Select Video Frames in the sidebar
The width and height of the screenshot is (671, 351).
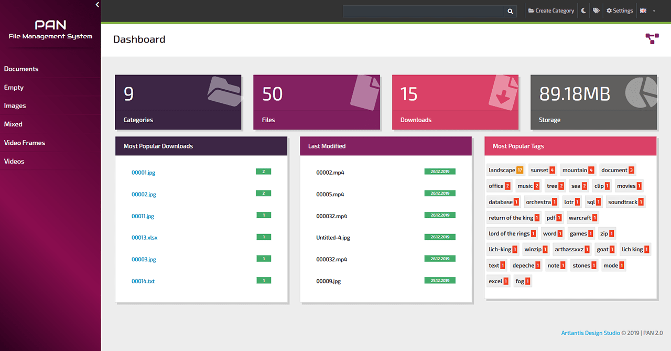pos(25,143)
